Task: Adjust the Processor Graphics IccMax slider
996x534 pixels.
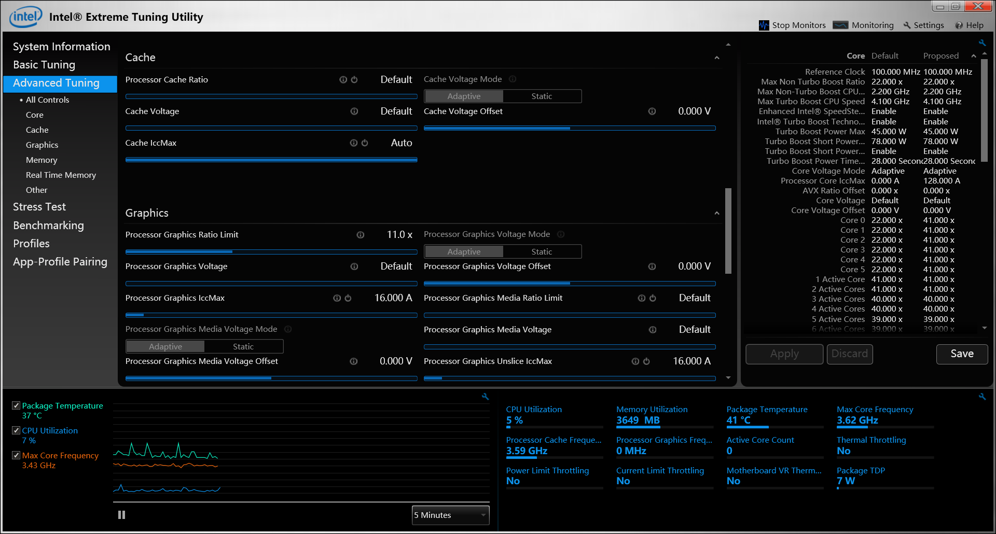Action: (271, 315)
